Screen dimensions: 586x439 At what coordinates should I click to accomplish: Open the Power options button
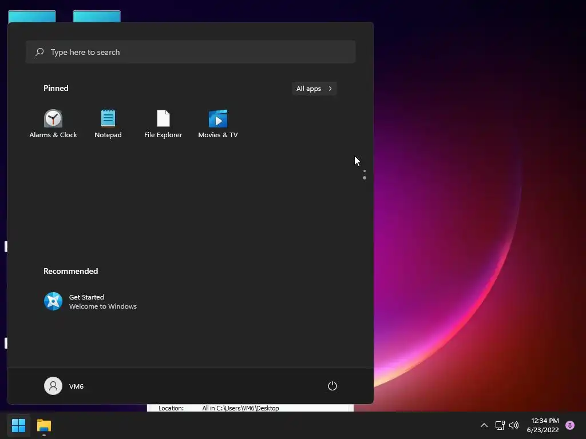tap(332, 386)
